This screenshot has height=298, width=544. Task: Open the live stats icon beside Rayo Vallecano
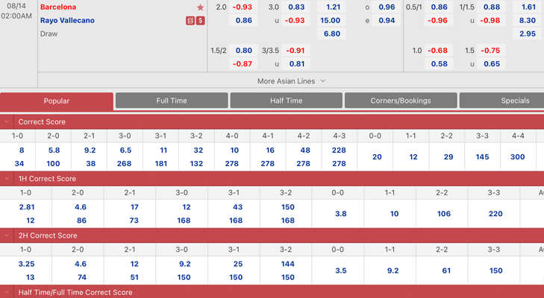(190, 20)
